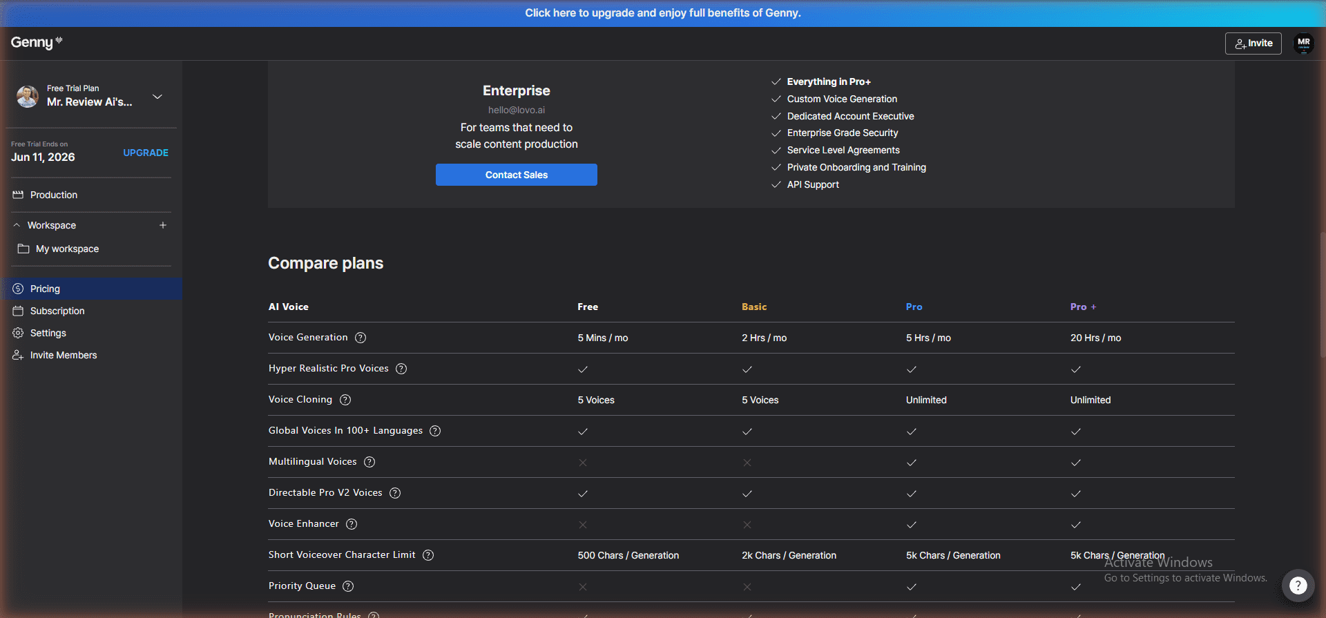
Task: Click the '20 Hrs / mo' cell
Action: pos(1095,338)
